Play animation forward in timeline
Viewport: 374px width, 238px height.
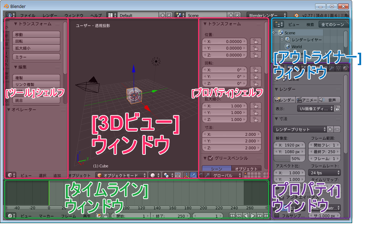click(252, 215)
